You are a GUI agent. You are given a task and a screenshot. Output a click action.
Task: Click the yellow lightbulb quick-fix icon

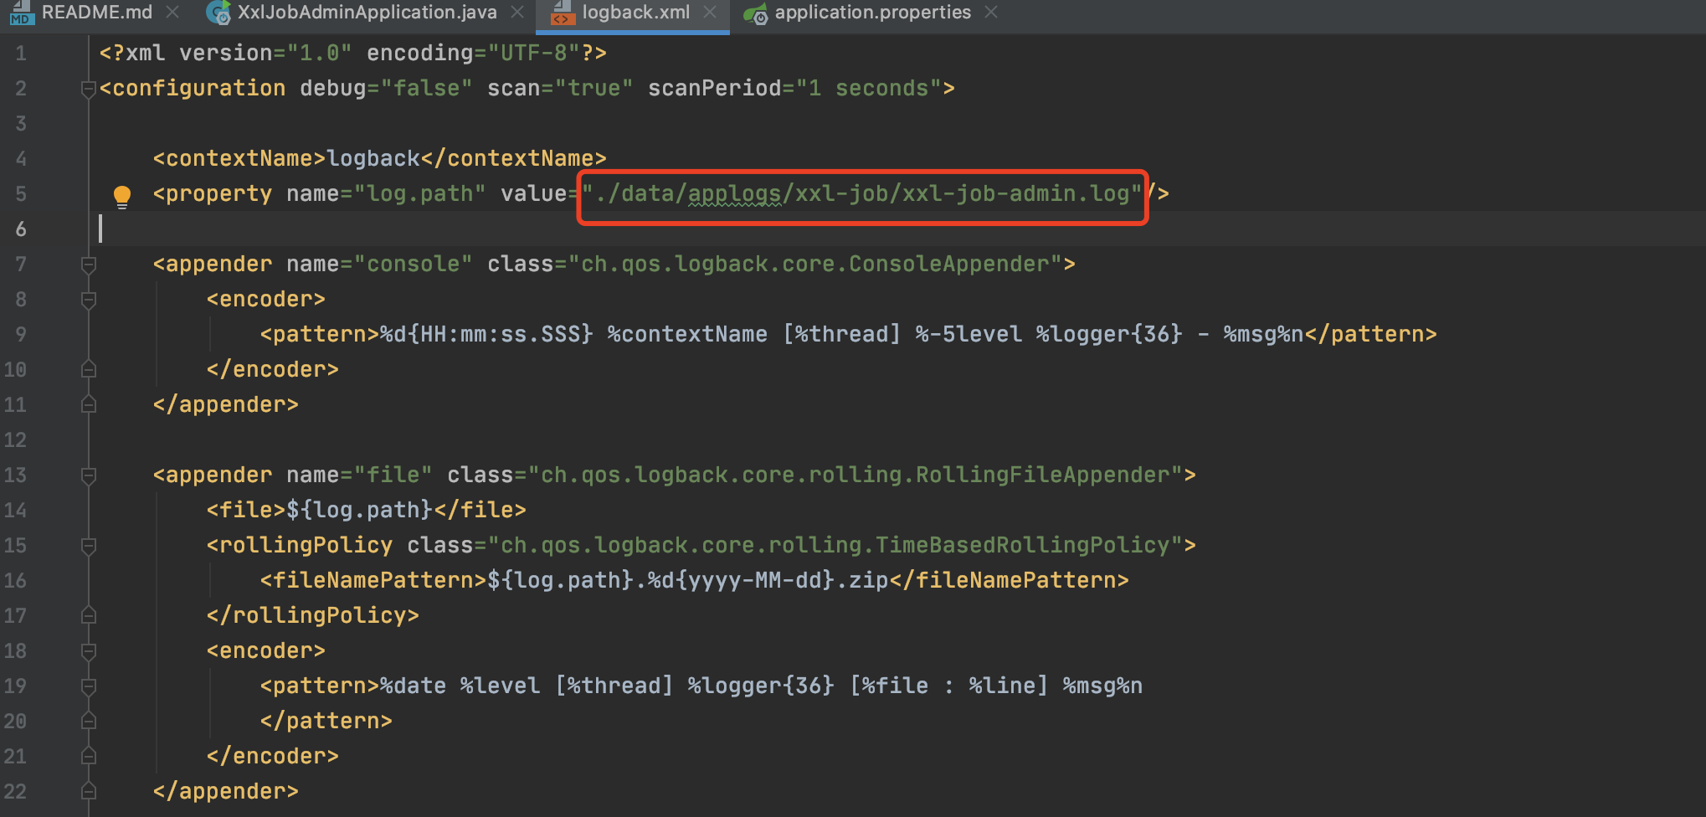click(x=122, y=197)
